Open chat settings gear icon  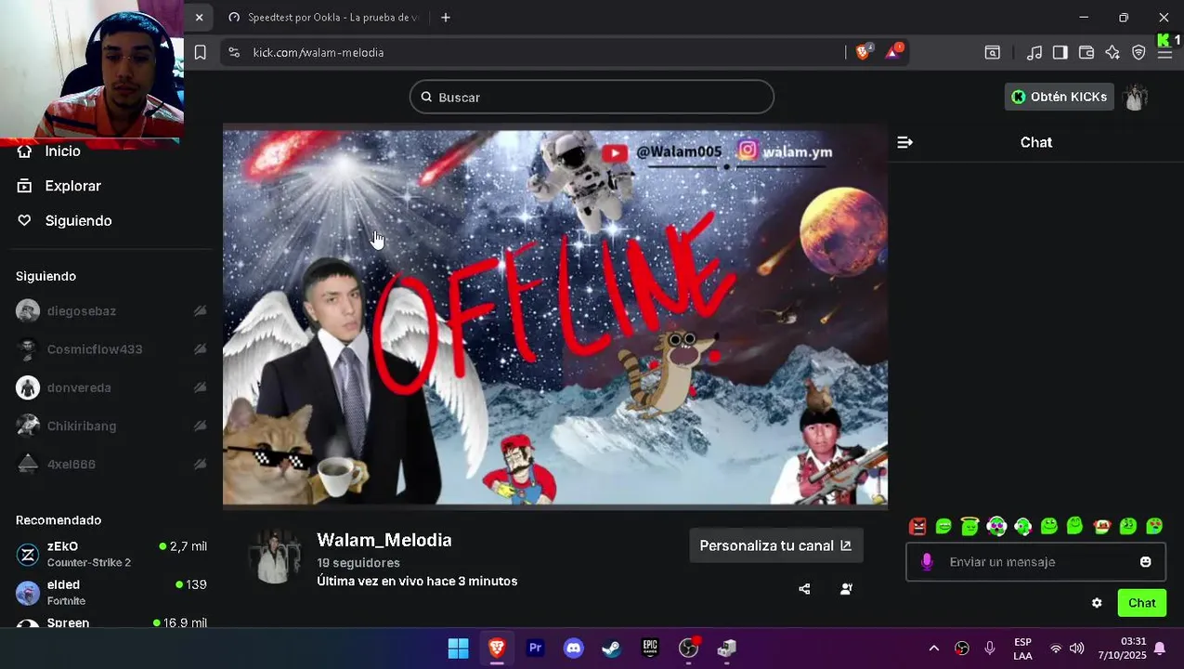(x=1097, y=603)
